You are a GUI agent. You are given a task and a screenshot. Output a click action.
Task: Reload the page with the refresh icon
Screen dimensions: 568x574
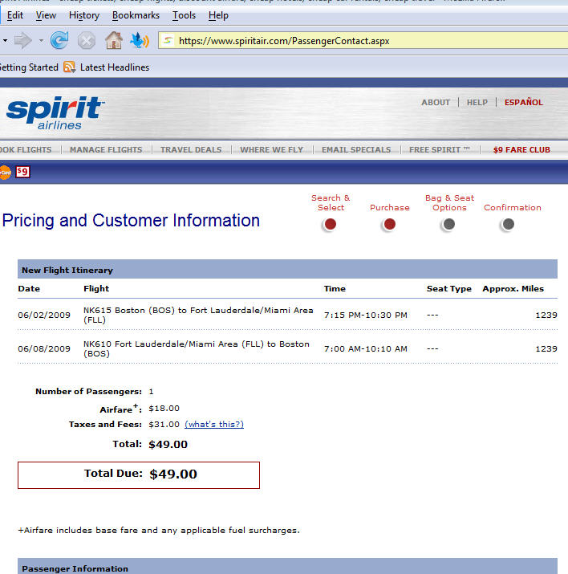[59, 40]
